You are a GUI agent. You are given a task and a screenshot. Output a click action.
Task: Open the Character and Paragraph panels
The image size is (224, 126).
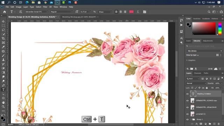[145, 12]
